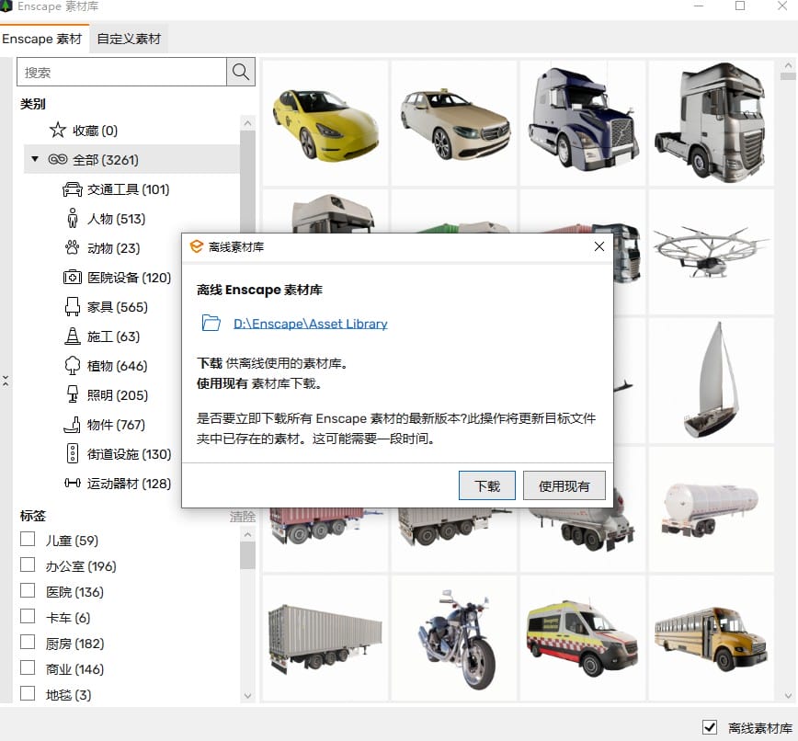Toggle the 卡车 (6) tag checkbox
Screen dimensions: 798x741
coord(28,616)
